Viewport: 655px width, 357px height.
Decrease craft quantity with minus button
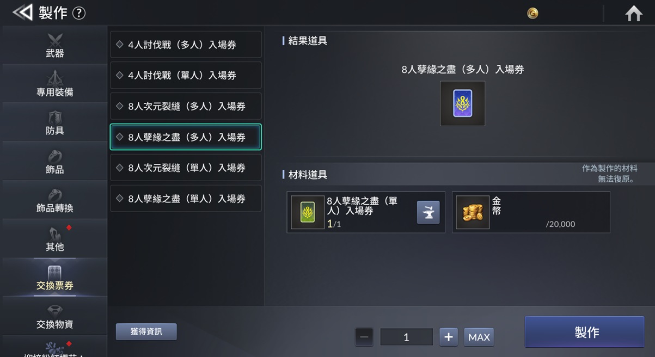click(364, 337)
